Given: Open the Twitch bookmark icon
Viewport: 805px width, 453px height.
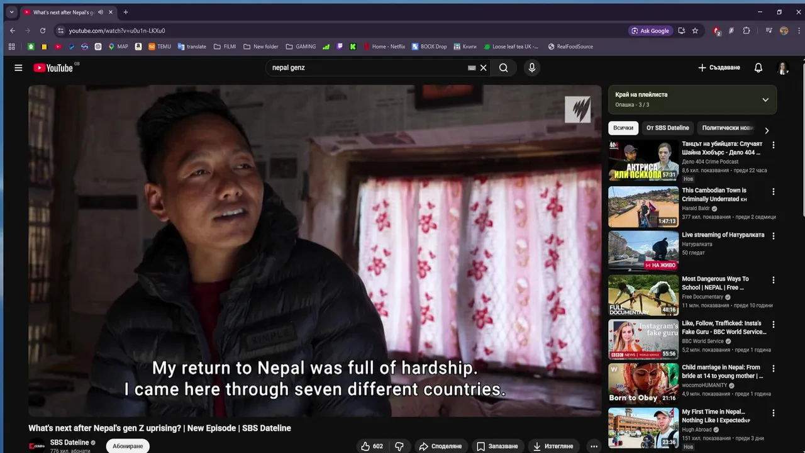Looking at the screenshot, I should (x=340, y=47).
